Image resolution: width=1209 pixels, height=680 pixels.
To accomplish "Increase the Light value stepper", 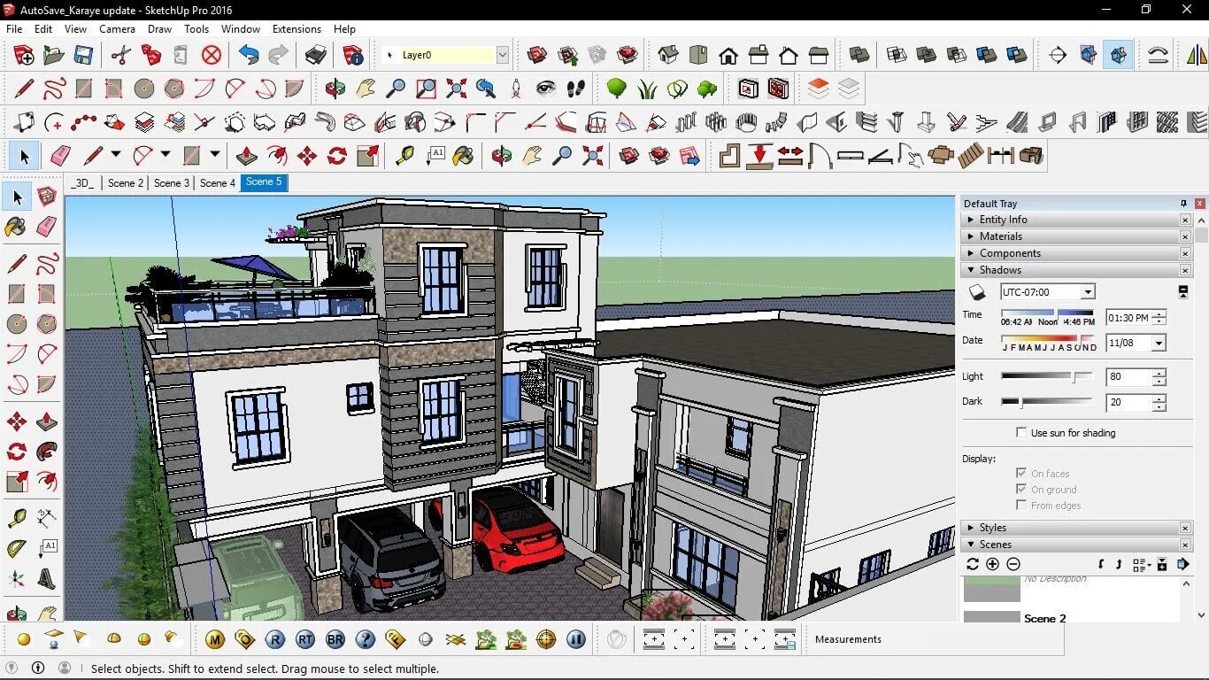I will [x=1159, y=373].
